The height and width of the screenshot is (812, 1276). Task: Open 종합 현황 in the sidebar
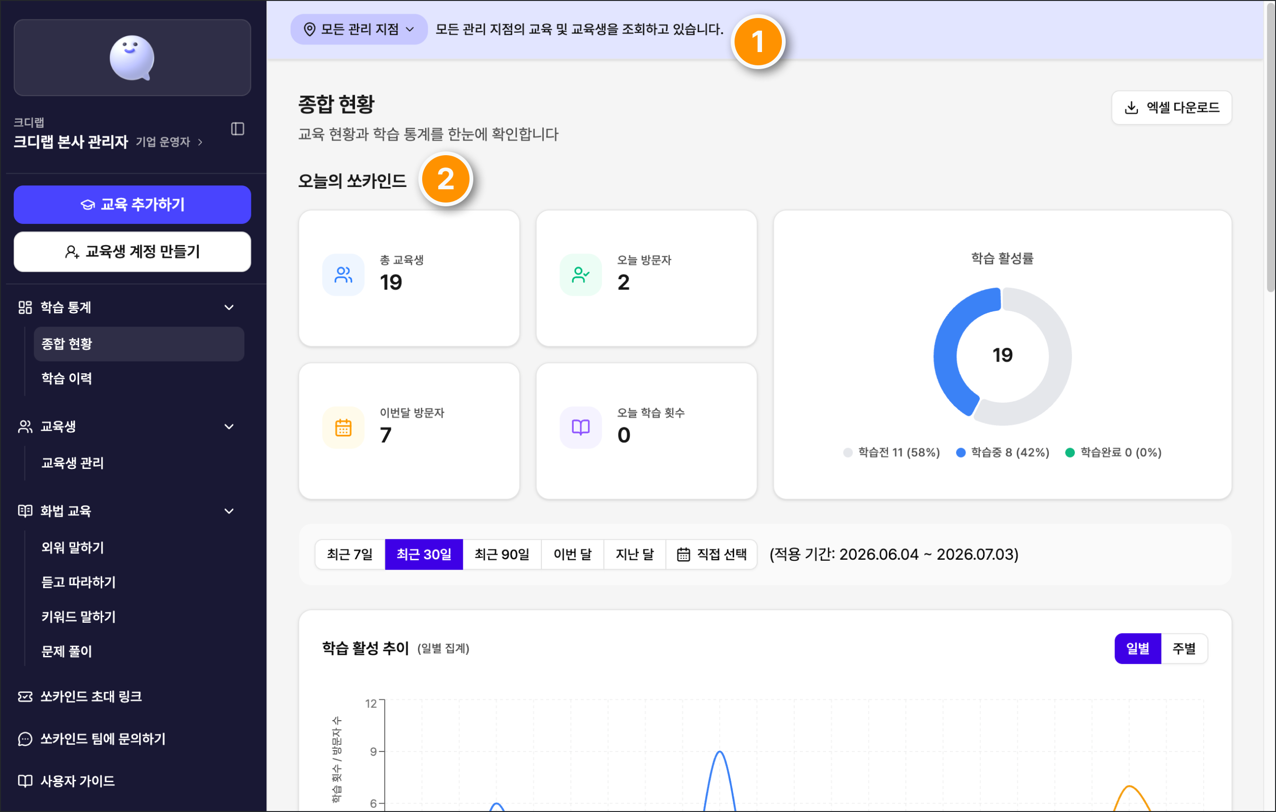tap(139, 344)
